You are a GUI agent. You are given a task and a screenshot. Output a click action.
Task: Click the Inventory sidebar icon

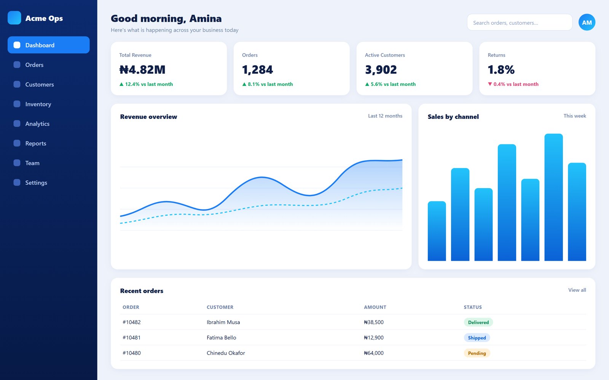point(17,104)
